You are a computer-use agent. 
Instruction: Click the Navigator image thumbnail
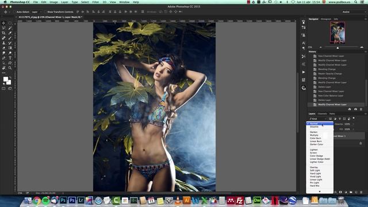[x=338, y=33]
